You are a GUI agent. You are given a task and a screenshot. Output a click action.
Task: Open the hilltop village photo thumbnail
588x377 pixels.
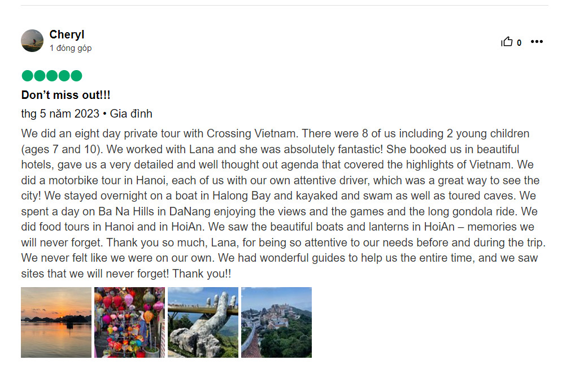click(276, 322)
